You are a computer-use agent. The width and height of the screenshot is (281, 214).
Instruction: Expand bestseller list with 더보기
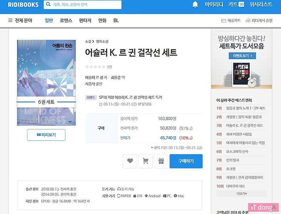click(241, 194)
